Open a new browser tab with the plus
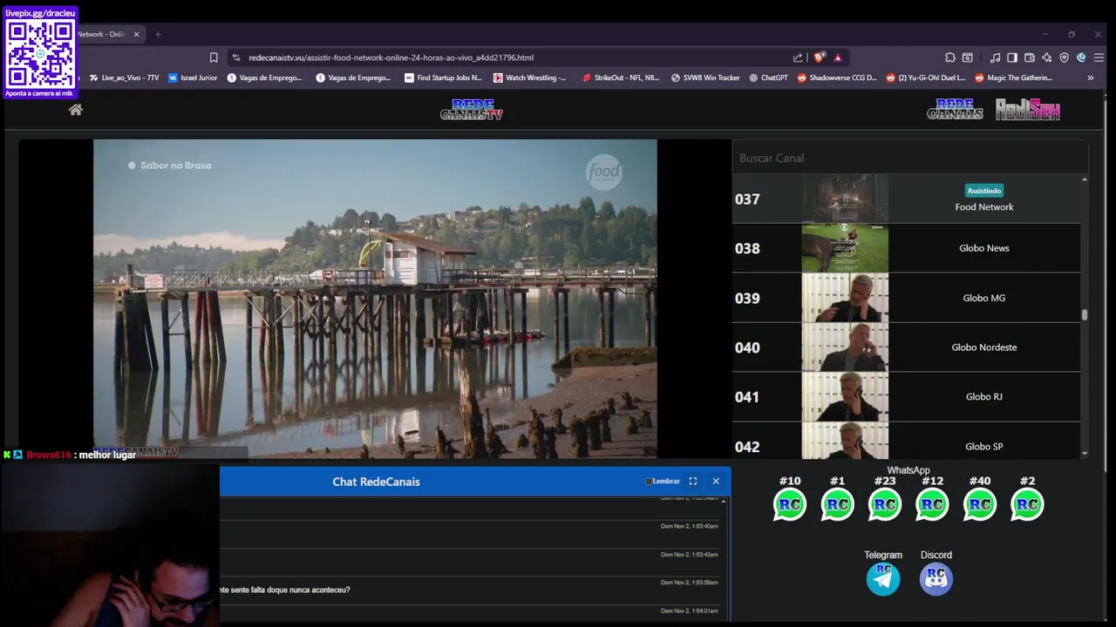 point(158,34)
